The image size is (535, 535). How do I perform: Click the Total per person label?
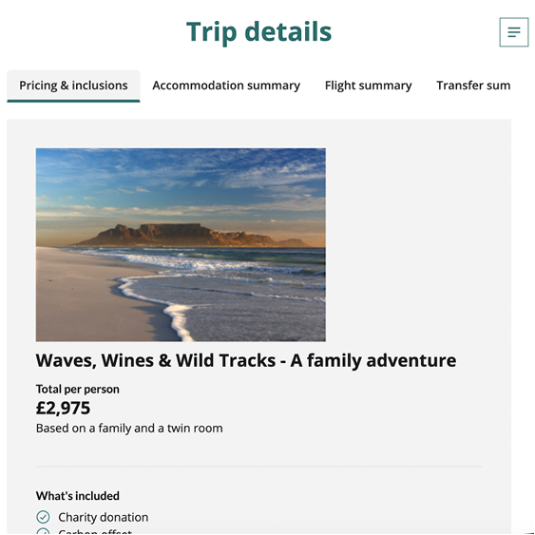click(x=78, y=389)
